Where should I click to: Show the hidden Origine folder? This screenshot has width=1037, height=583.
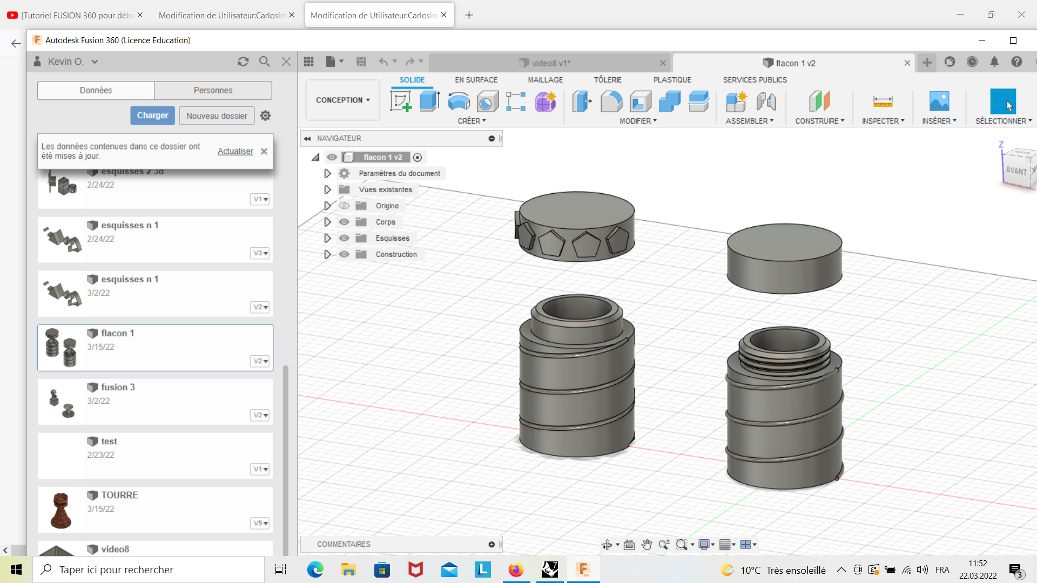[x=344, y=206]
